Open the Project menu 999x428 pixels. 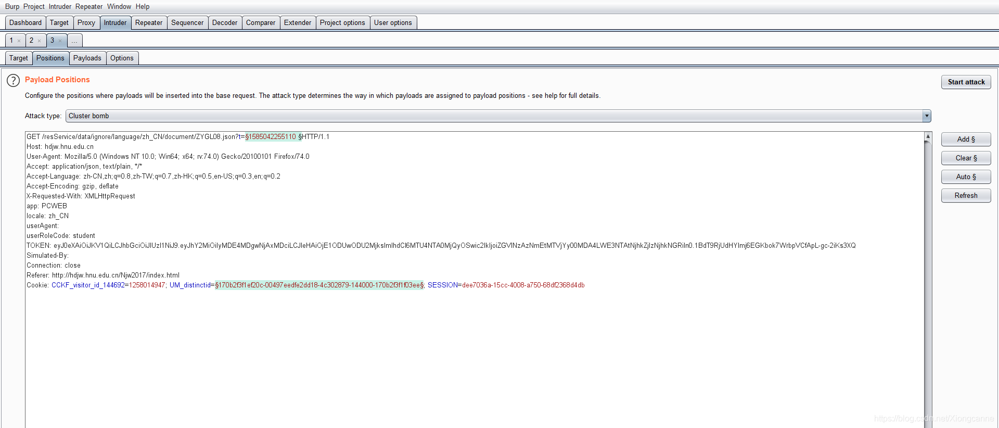[34, 7]
